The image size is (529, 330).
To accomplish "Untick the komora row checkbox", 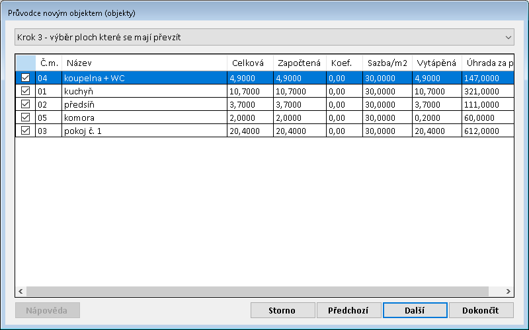I will tap(25, 117).
